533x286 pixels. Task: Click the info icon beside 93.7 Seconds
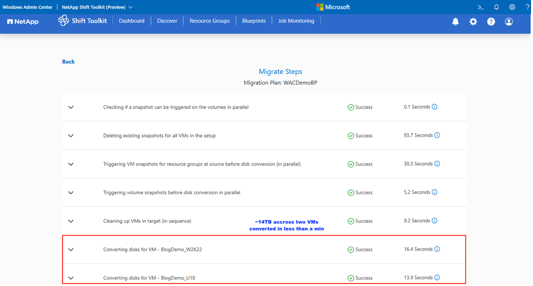point(437,135)
